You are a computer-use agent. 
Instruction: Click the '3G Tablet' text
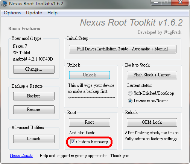pyautogui.click(x=21, y=53)
